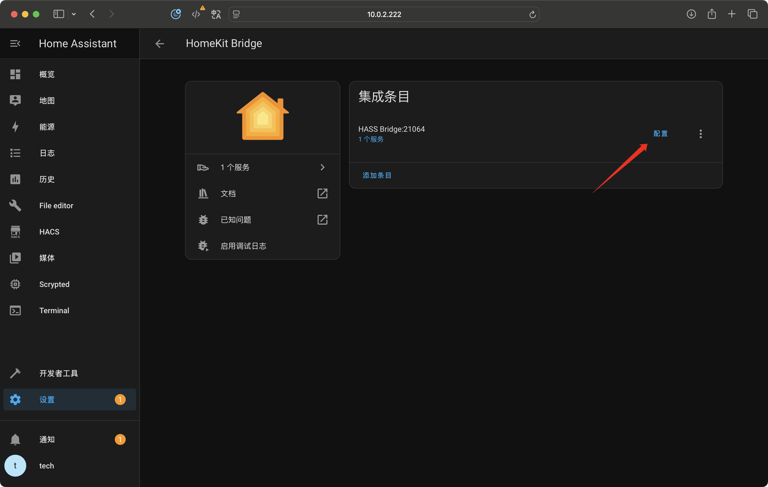Click the notifications badge showing 1
Screen dimensions: 768x487
tap(120, 439)
